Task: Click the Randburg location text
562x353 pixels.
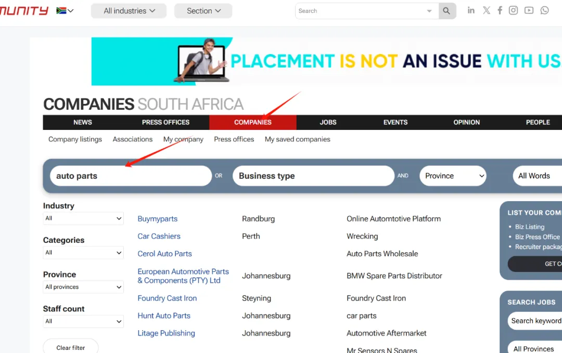Action: tap(258, 219)
